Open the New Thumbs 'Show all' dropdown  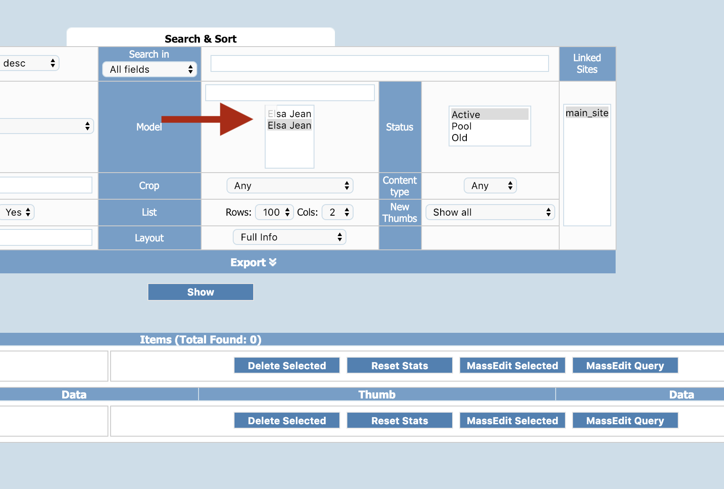(490, 212)
